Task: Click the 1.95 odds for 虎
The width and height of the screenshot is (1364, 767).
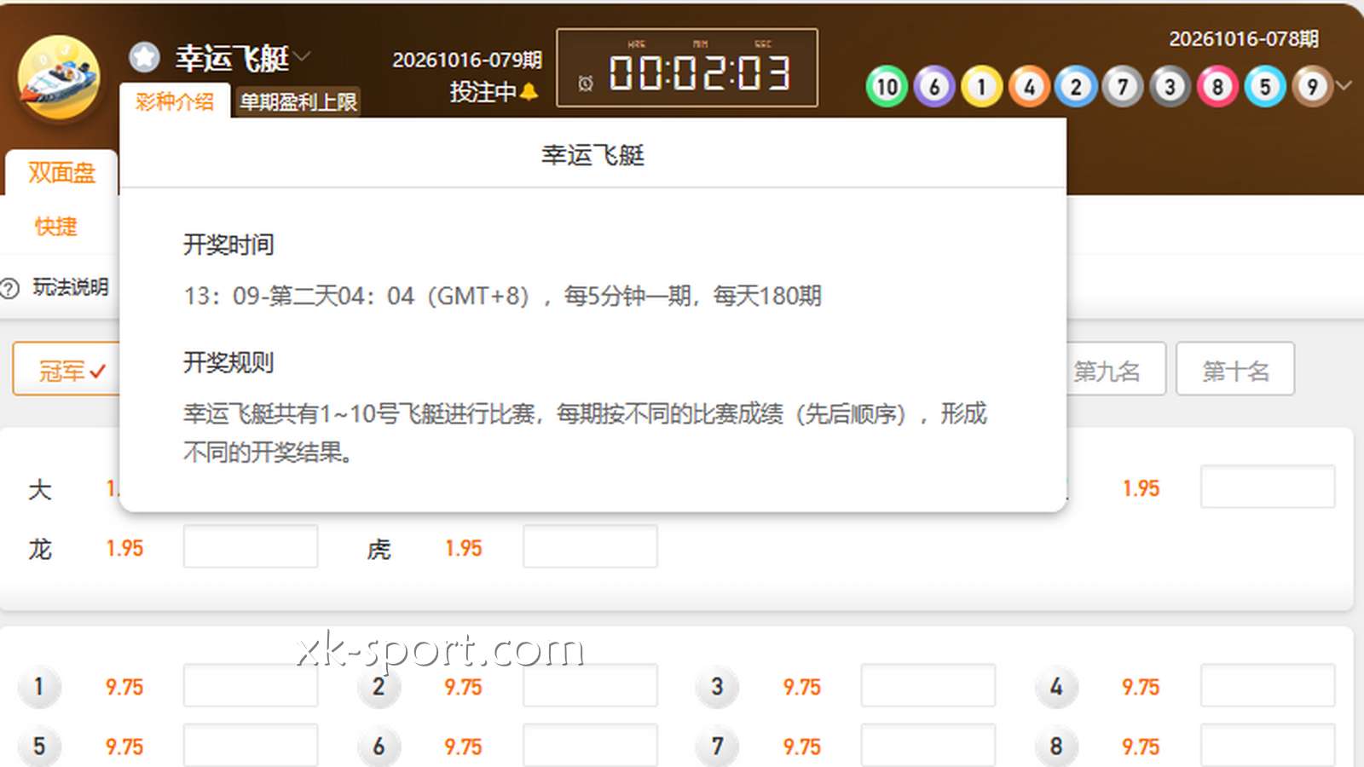Action: [x=464, y=548]
